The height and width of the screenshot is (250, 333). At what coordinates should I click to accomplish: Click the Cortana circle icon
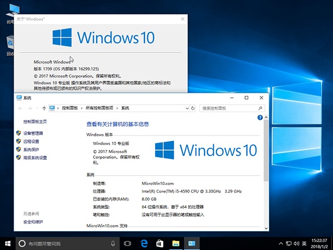pos(22,244)
